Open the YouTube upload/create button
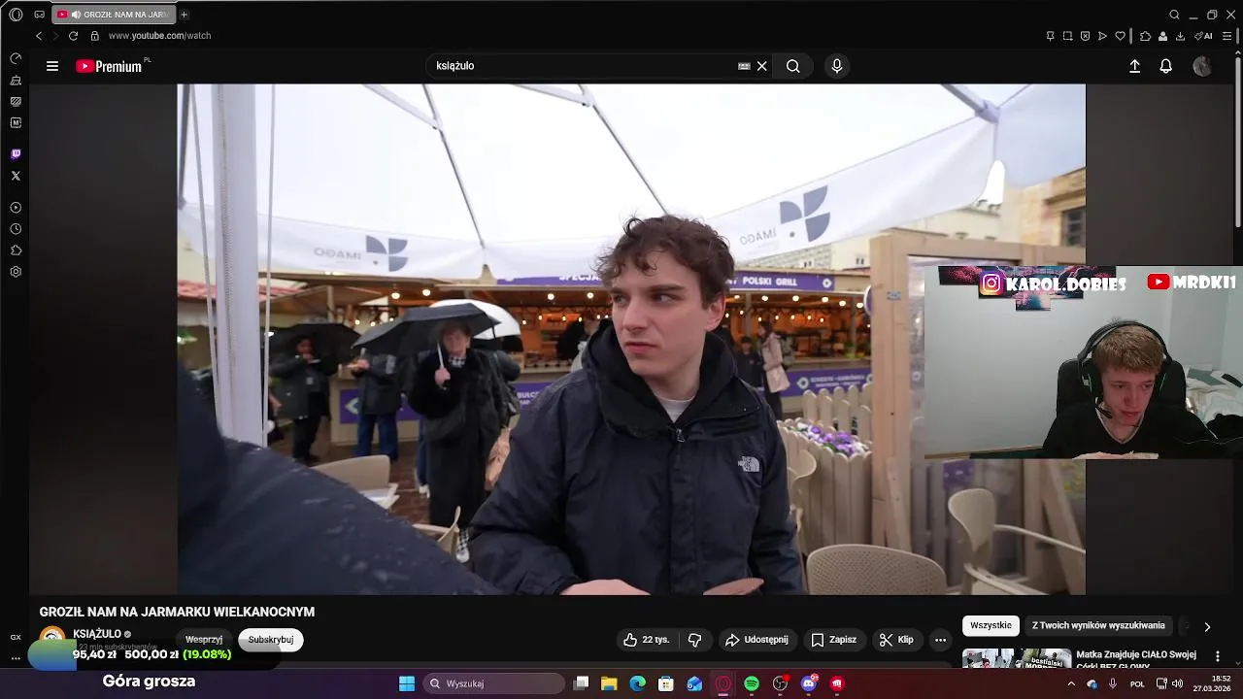 click(x=1134, y=66)
